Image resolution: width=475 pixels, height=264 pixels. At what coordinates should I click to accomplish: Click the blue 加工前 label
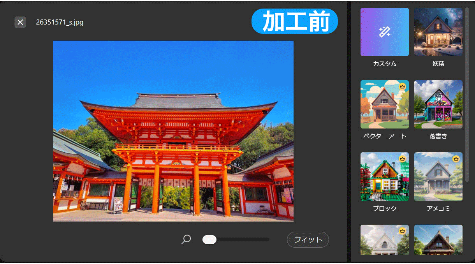click(295, 21)
